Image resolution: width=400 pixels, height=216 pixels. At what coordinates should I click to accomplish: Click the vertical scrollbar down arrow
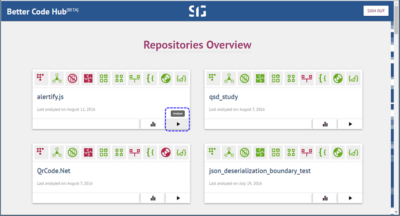pos(396,212)
